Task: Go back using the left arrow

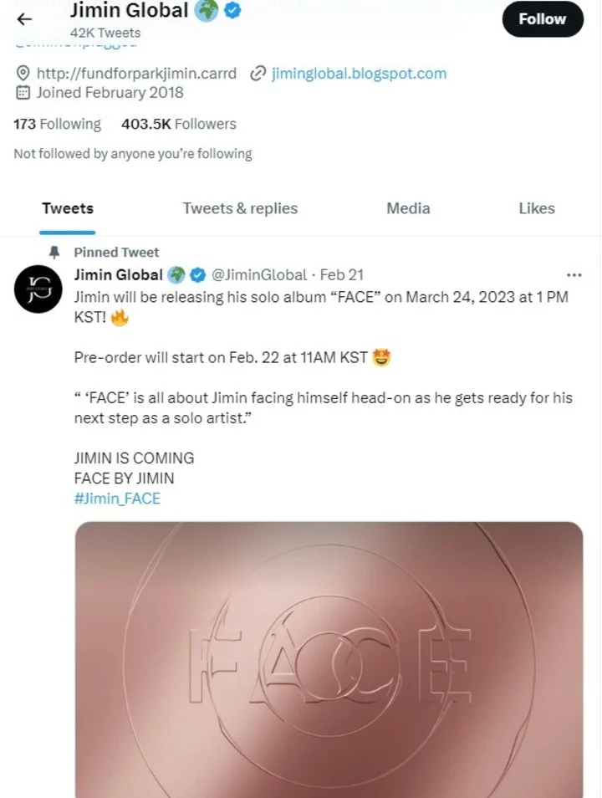Action: (24, 19)
